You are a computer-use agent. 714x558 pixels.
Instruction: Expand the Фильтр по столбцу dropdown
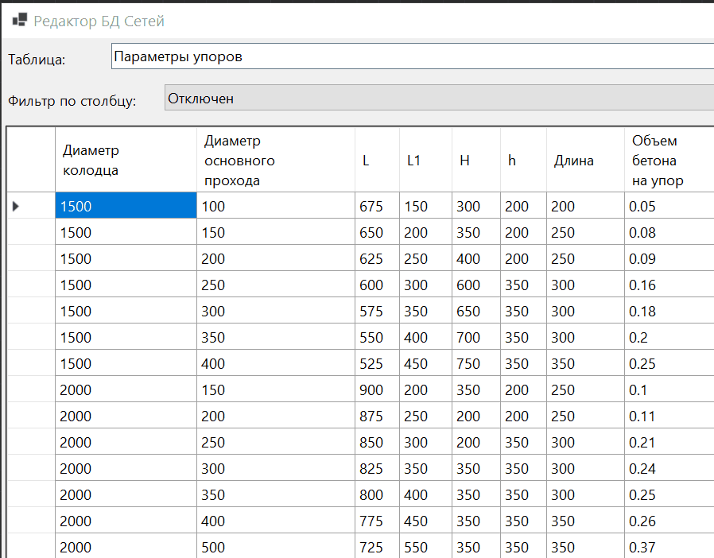438,99
